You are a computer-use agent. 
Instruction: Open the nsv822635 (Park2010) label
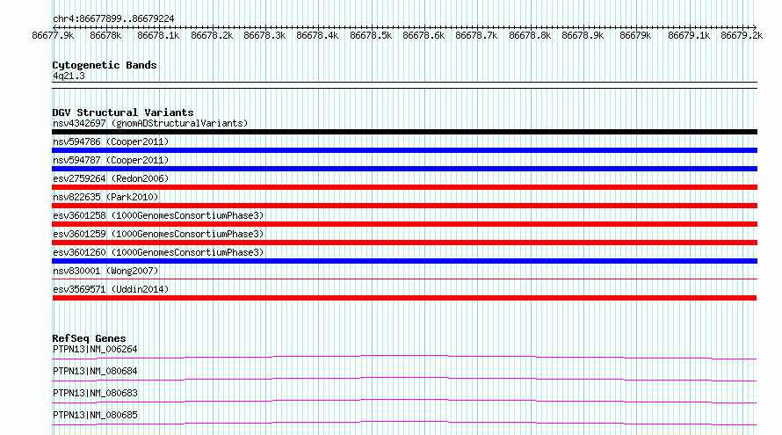point(105,197)
